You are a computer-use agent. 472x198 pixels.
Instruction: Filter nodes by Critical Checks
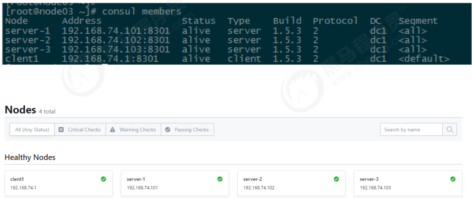[x=80, y=130]
